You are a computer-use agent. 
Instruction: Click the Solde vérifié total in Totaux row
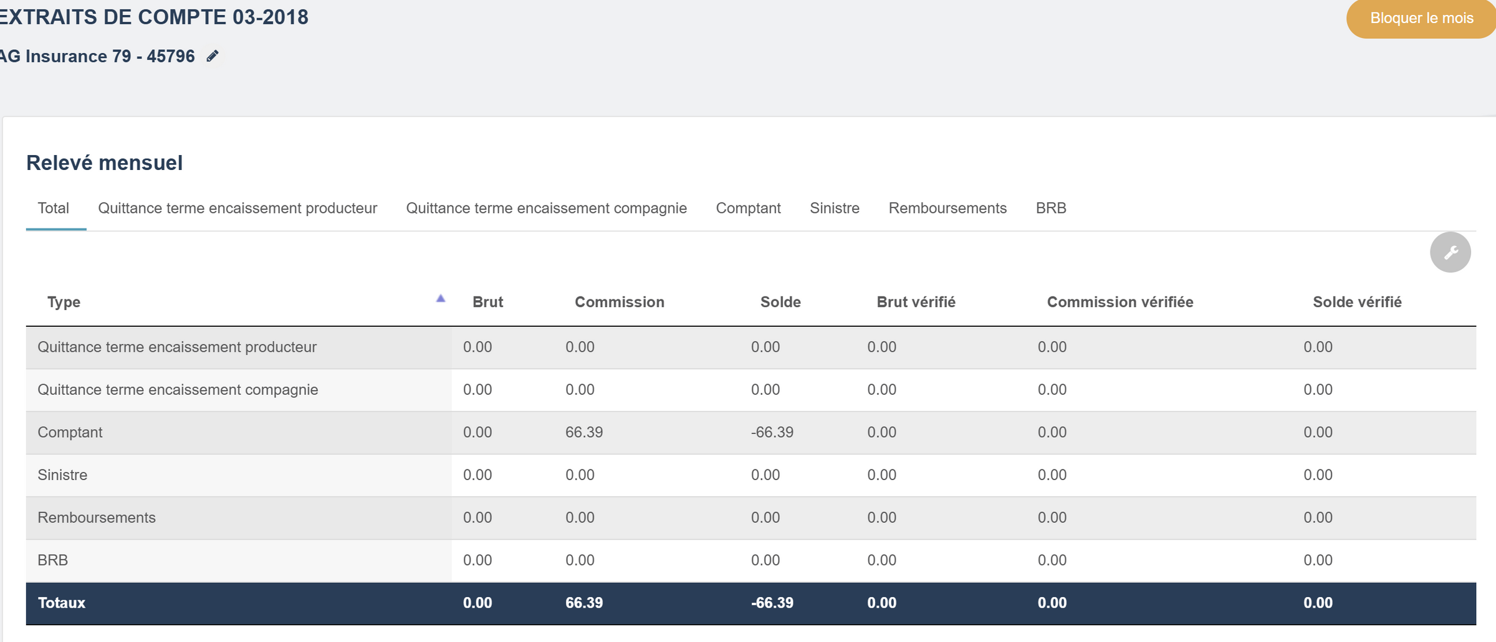1318,603
